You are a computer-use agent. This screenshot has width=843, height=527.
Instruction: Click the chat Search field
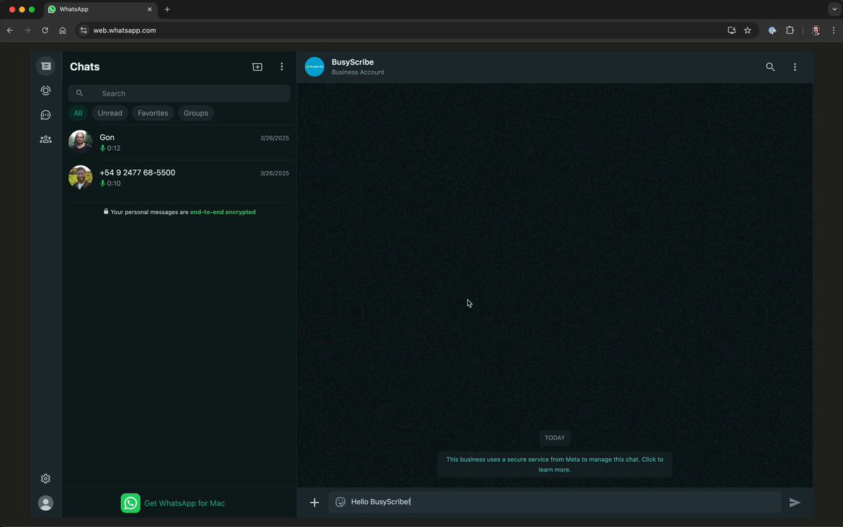point(179,93)
